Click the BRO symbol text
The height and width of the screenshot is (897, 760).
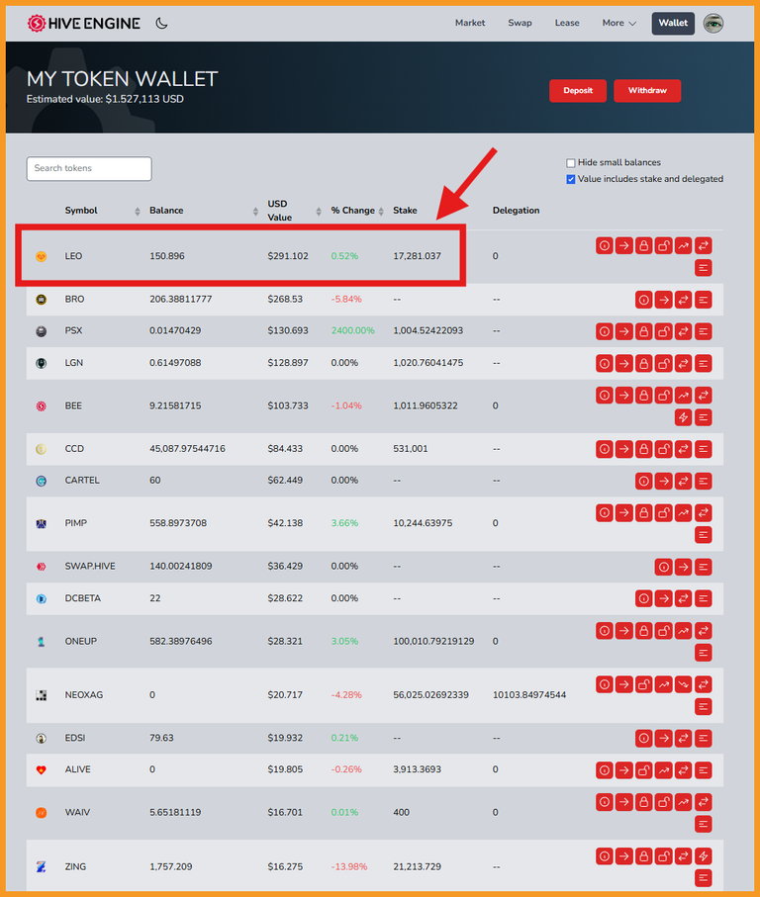[74, 300]
